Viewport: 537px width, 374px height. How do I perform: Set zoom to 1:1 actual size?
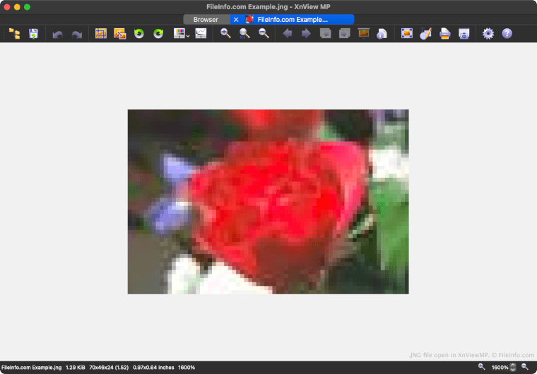click(244, 34)
